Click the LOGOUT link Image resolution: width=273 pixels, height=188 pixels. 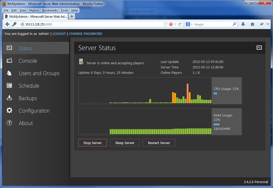click(59, 34)
